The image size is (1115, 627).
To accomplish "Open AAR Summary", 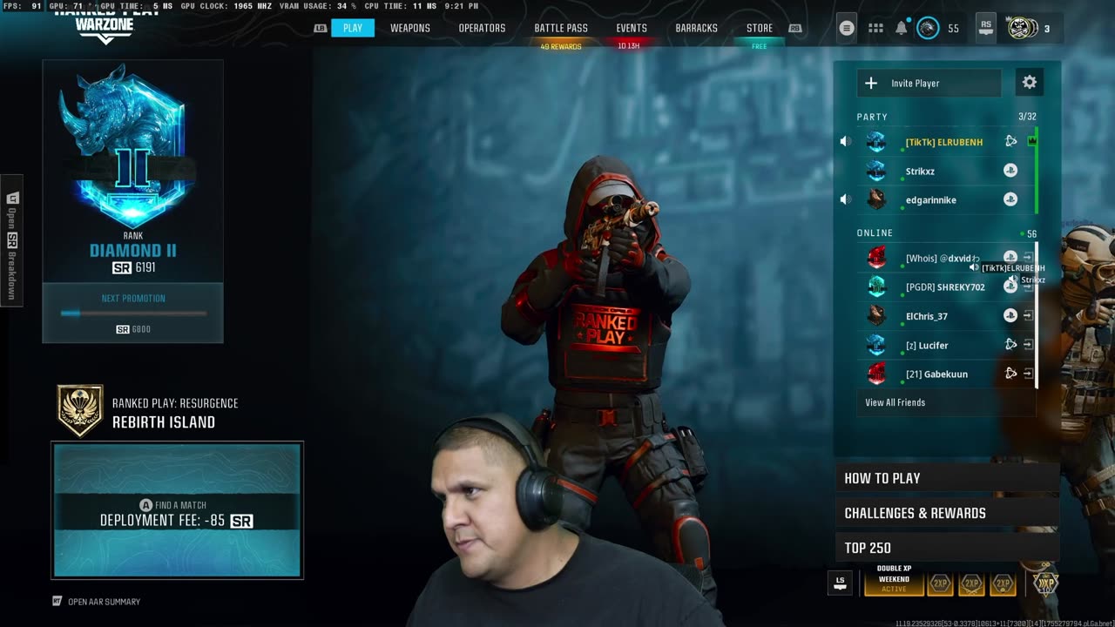I will pyautogui.click(x=96, y=601).
